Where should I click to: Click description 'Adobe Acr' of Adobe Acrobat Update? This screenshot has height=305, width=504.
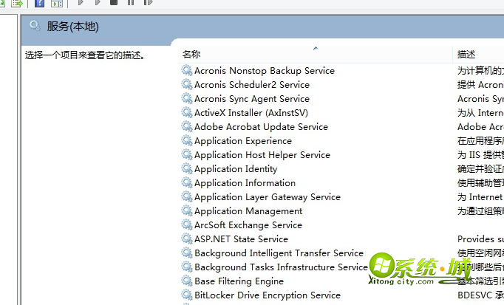click(x=480, y=127)
